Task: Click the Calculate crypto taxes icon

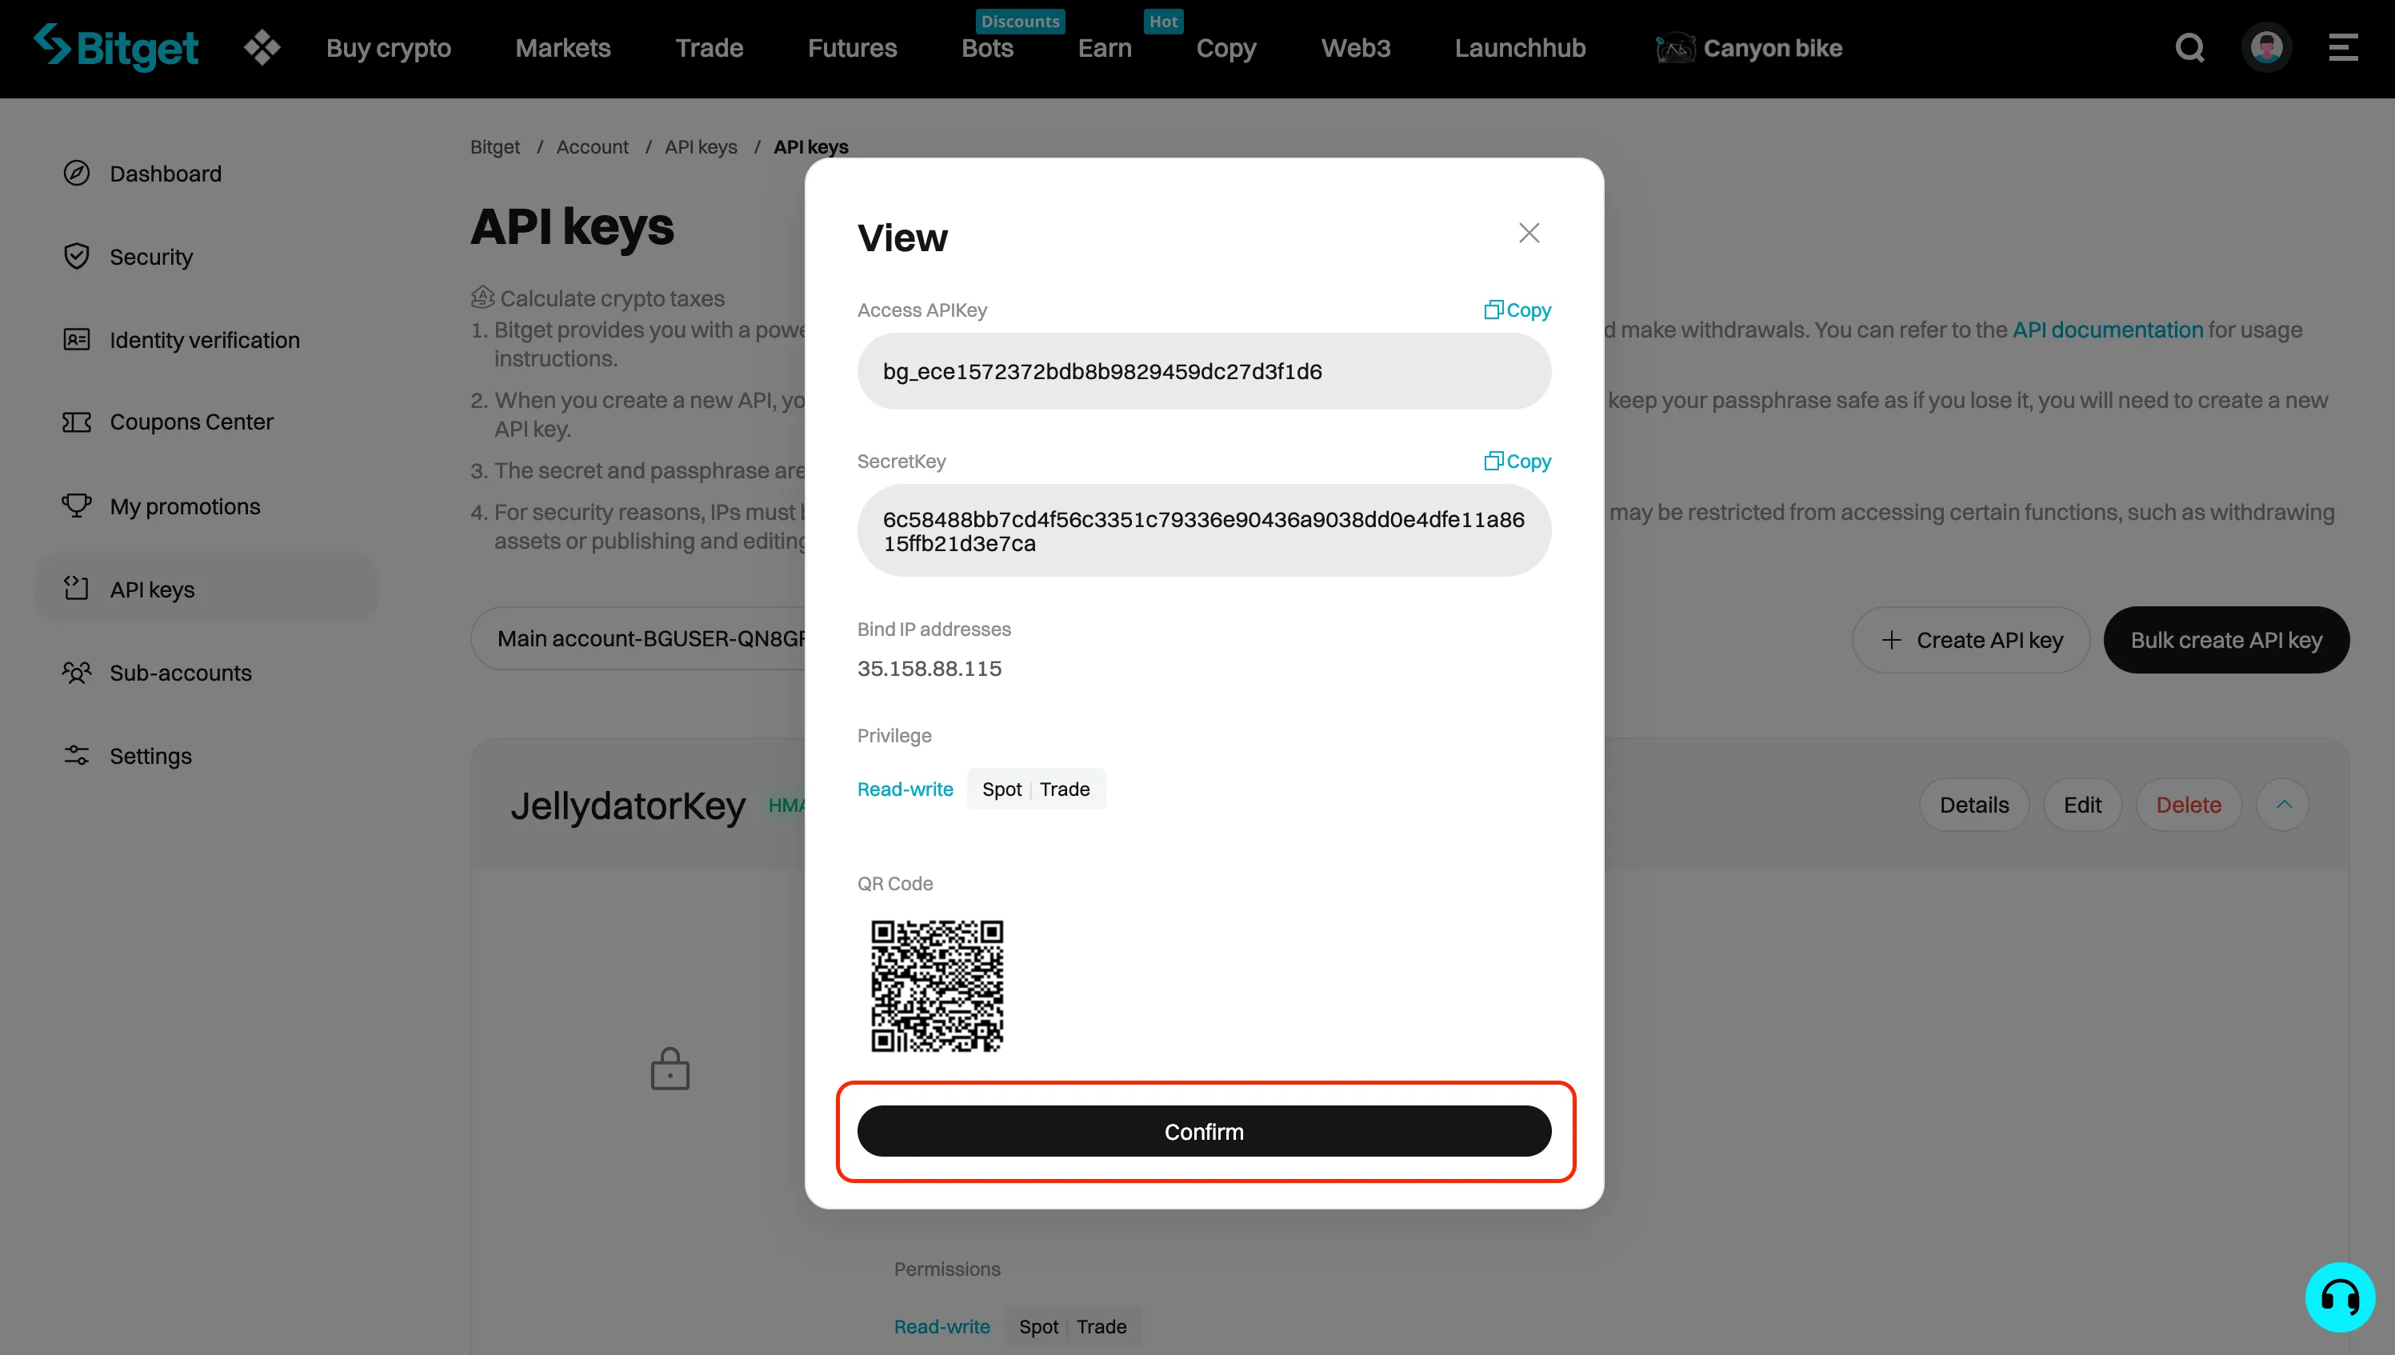Action: click(x=482, y=297)
